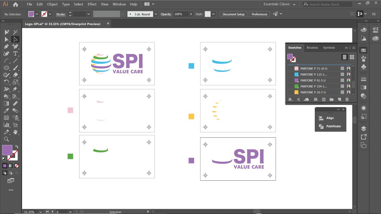The image size is (381, 214).
Task: Open the Asset Export panel icon
Action: (x=363, y=137)
